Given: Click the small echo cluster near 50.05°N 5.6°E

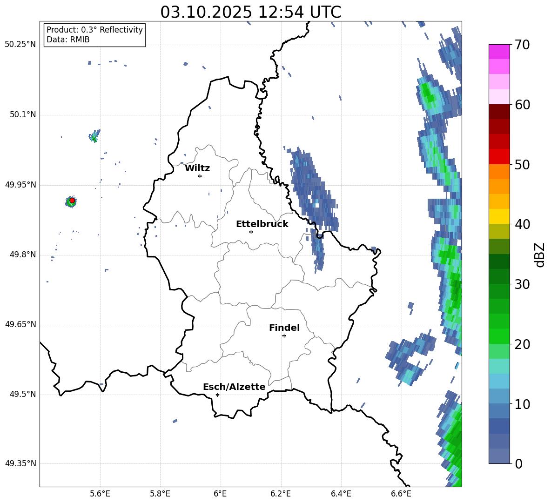Looking at the screenshot, I should point(94,136).
